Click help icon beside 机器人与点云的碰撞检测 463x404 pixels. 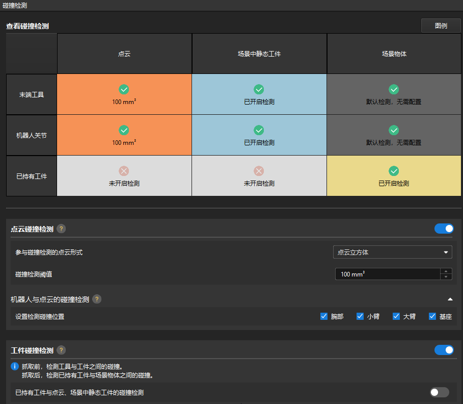tap(97, 299)
